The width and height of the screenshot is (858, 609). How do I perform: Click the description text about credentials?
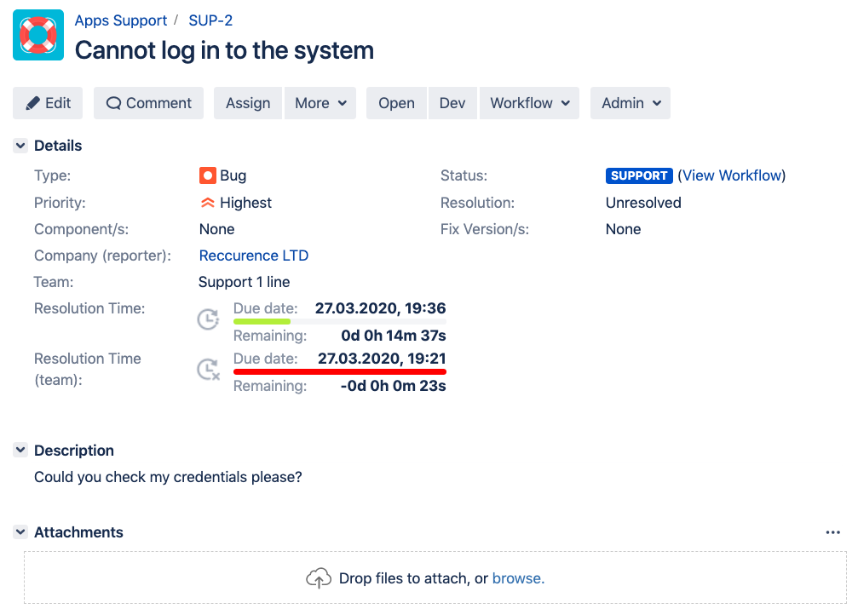[x=168, y=477]
